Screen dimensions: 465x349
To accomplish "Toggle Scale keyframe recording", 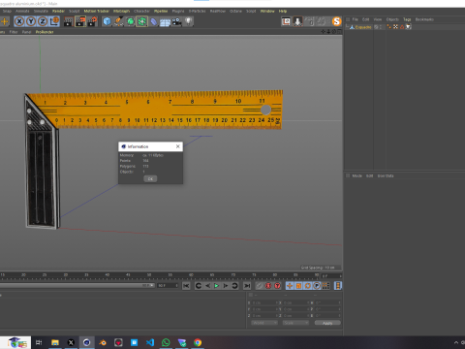I will [298, 286].
